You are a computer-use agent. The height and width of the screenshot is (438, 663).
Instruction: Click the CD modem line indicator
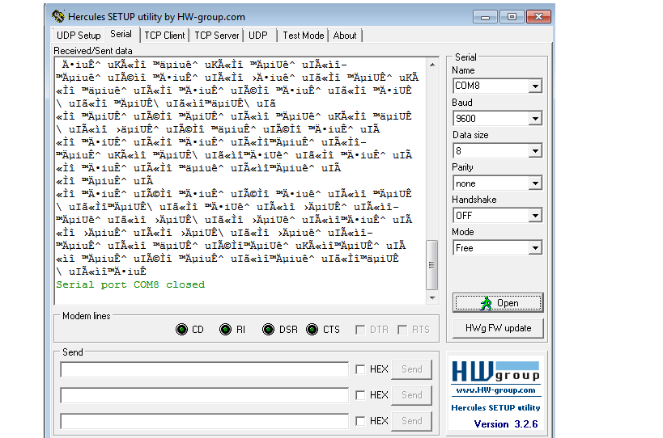click(x=182, y=329)
